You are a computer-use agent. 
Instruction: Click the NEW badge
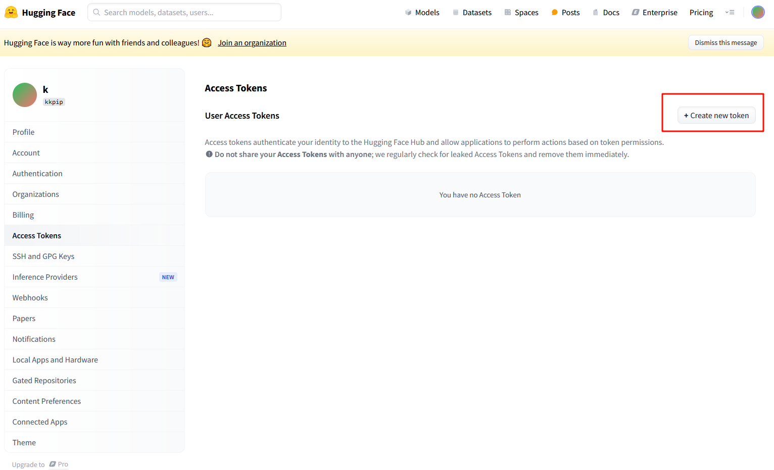(x=168, y=277)
